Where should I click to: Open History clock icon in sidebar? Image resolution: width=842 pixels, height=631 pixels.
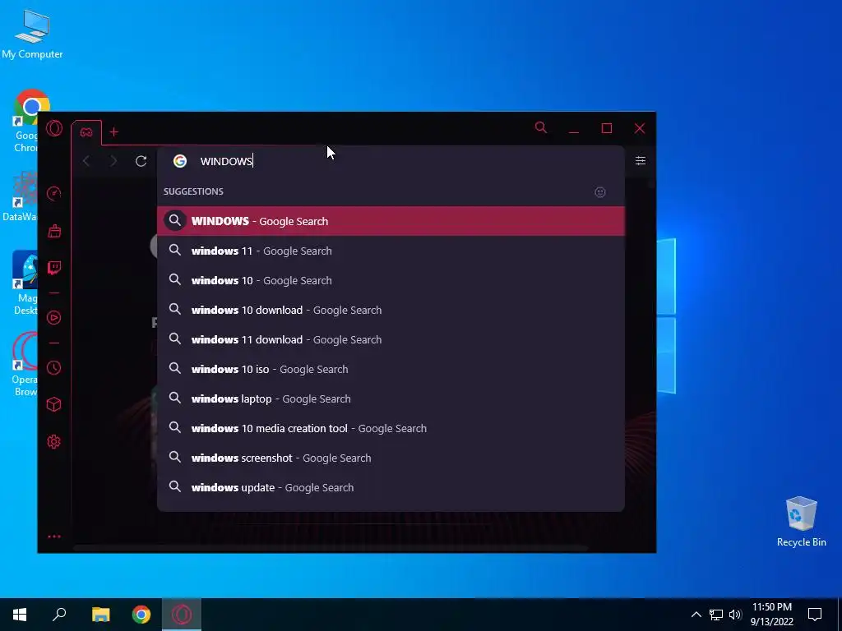tap(54, 367)
